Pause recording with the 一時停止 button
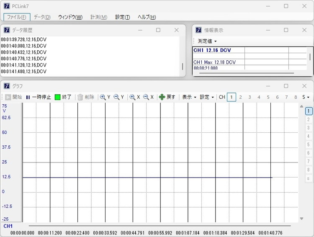 click(x=38, y=97)
